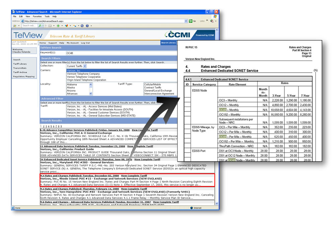
Task: Click the TelView logo
Action: point(28,35)
